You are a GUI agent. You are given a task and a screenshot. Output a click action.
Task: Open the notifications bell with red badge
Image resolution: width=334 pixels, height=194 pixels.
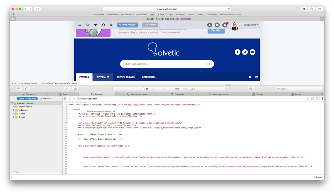[225, 25]
